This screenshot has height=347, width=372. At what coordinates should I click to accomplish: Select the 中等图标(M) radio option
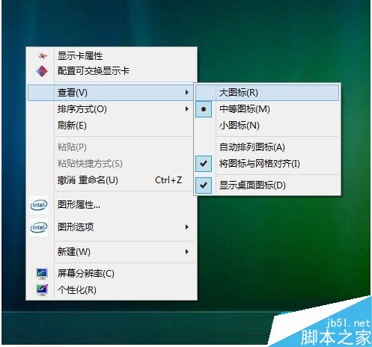pyautogui.click(x=267, y=109)
